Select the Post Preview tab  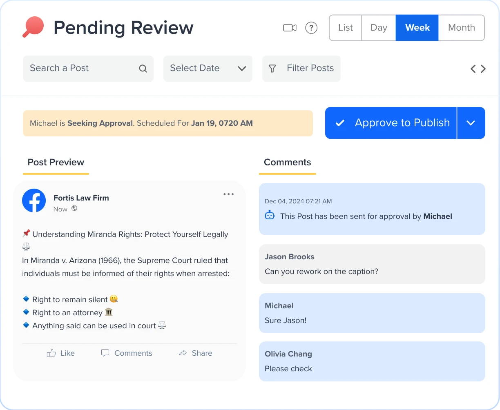[x=56, y=163]
